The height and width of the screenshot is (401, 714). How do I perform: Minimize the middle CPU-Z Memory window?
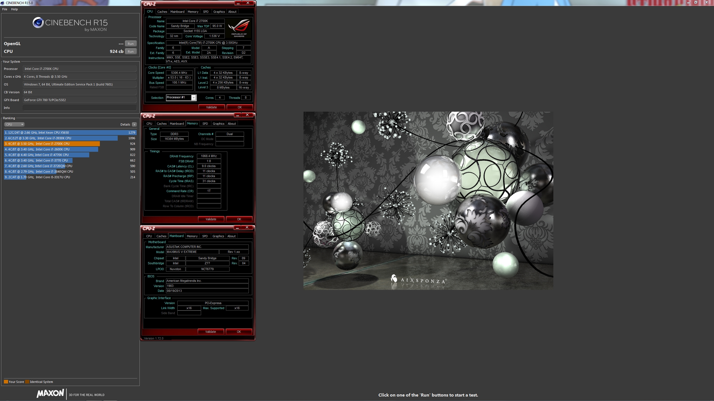[237, 115]
